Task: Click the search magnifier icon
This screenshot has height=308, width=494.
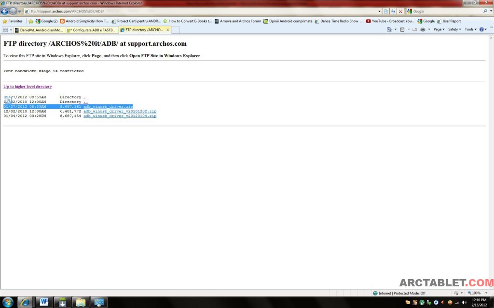Action: 485,12
